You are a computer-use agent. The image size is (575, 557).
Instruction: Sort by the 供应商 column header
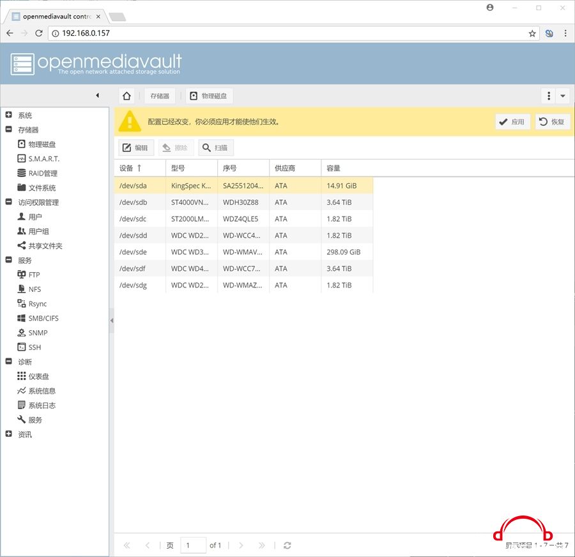[x=295, y=168]
